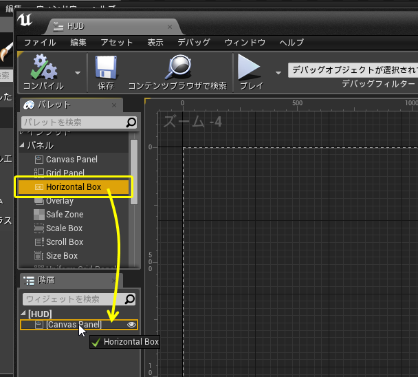
Task: Open the debug object selection dropdown
Action: [x=353, y=70]
